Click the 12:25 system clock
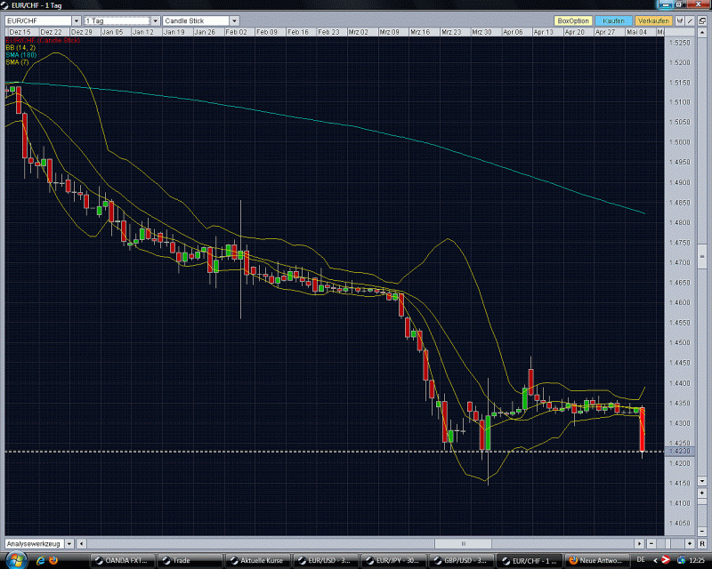 pos(697,560)
